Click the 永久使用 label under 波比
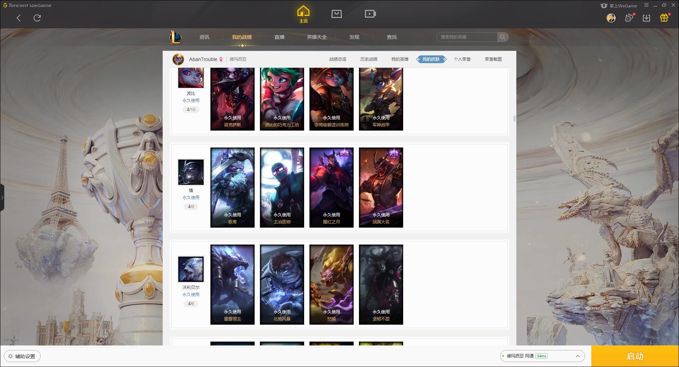679x367 pixels. tap(191, 101)
